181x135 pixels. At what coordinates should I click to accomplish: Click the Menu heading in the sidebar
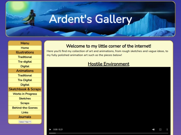click(25, 43)
